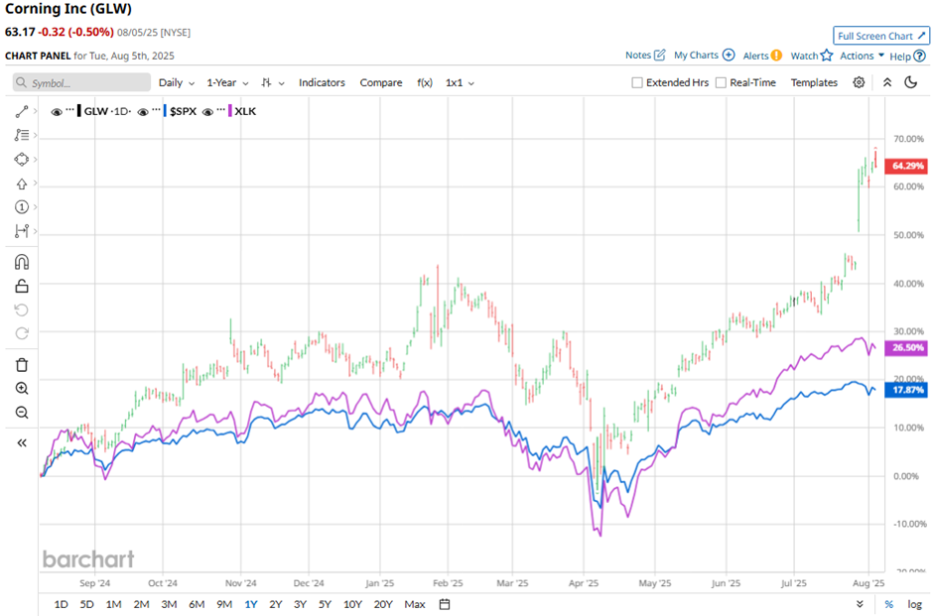The image size is (933, 616).
Task: Select the trend line drawing tool
Action: tap(22, 111)
